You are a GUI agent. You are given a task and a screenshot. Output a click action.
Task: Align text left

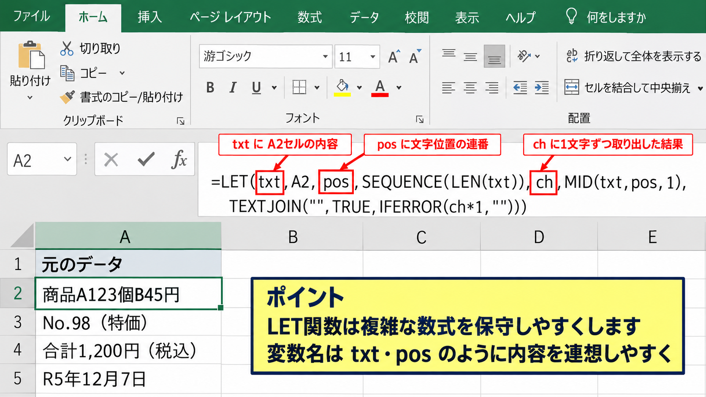(x=448, y=88)
